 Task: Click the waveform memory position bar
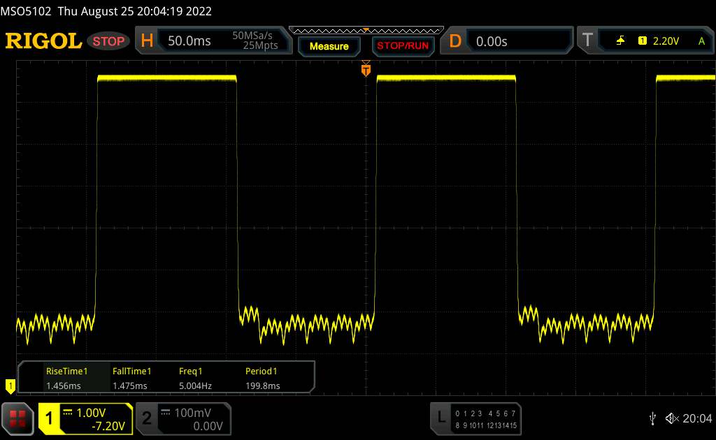point(366,31)
